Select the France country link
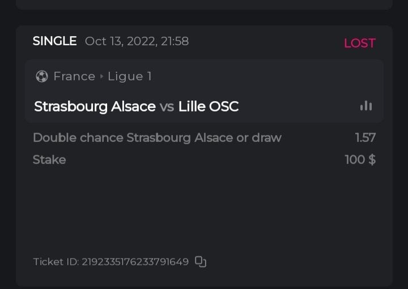The width and height of the screenshot is (408, 289). (74, 76)
